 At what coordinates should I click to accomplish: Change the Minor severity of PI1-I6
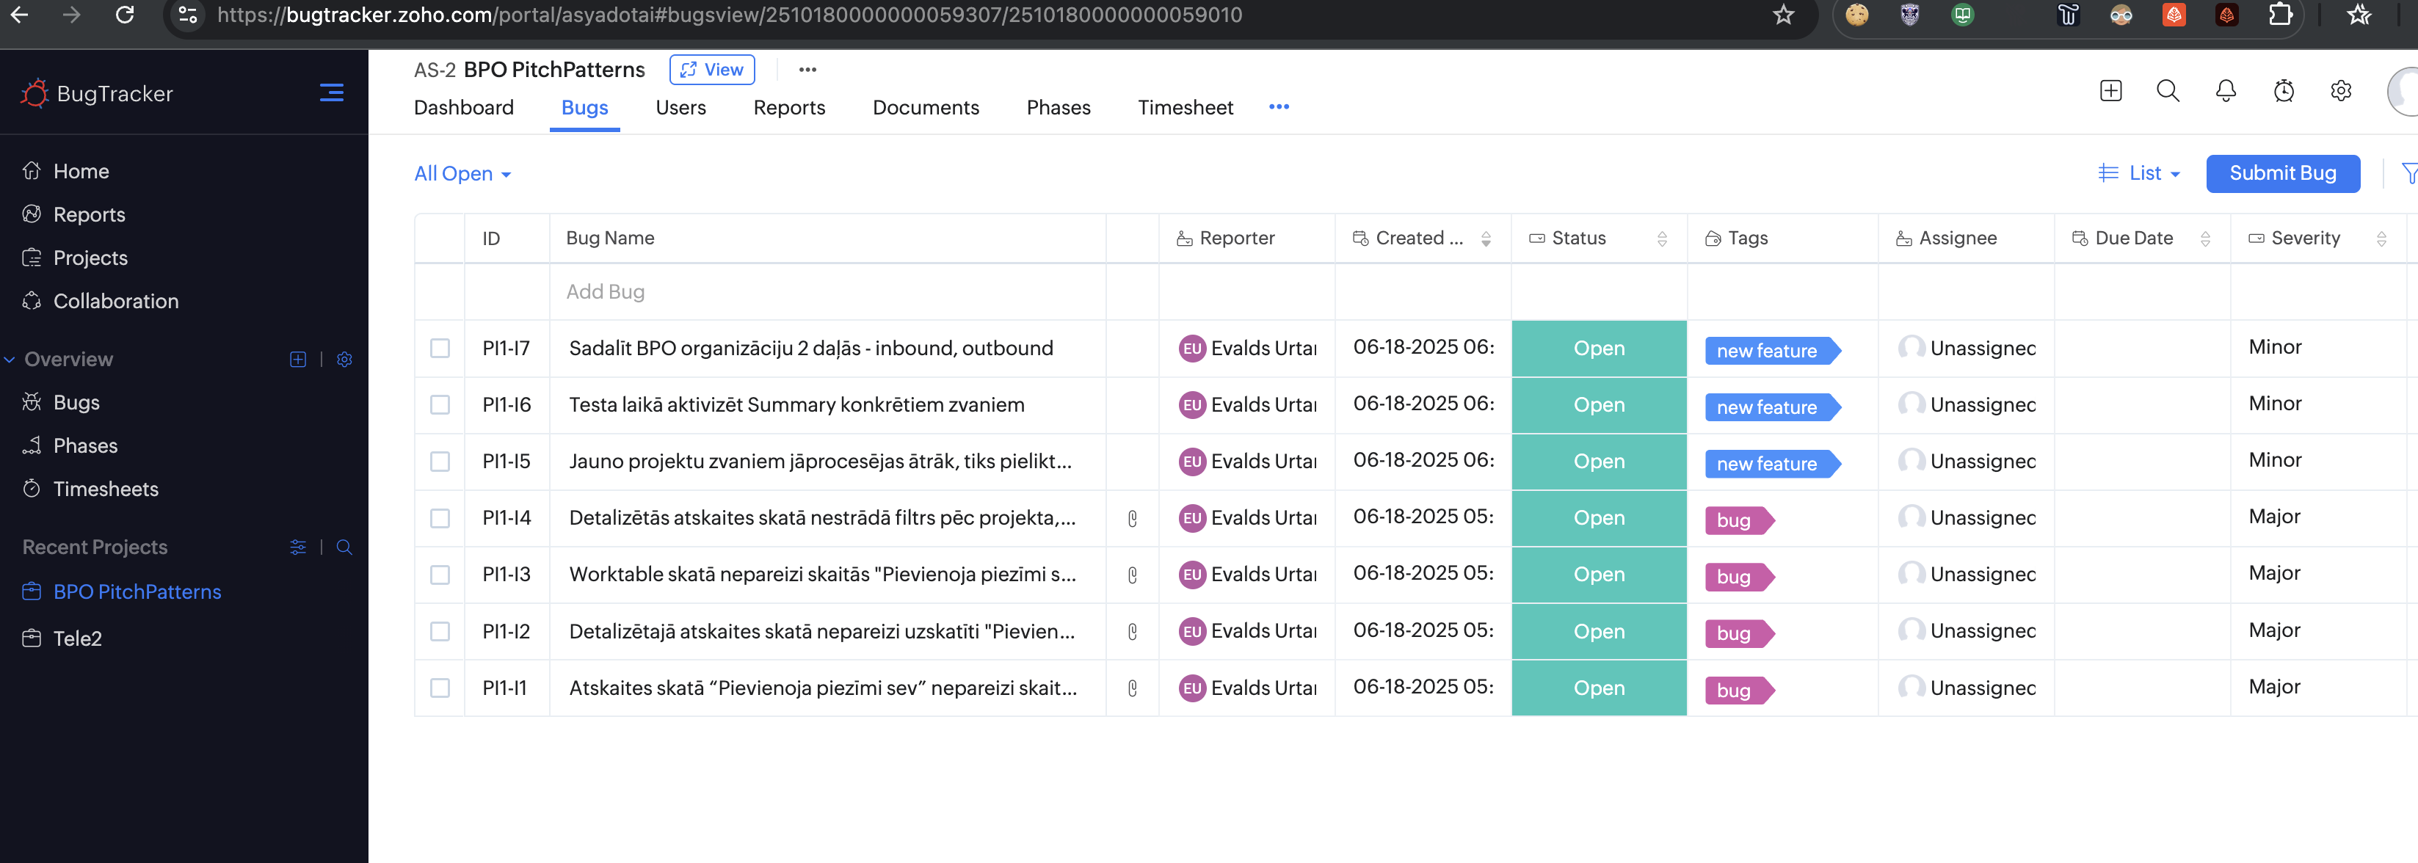(x=2276, y=404)
